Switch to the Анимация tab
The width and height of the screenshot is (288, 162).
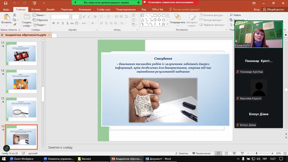pos(85,9)
